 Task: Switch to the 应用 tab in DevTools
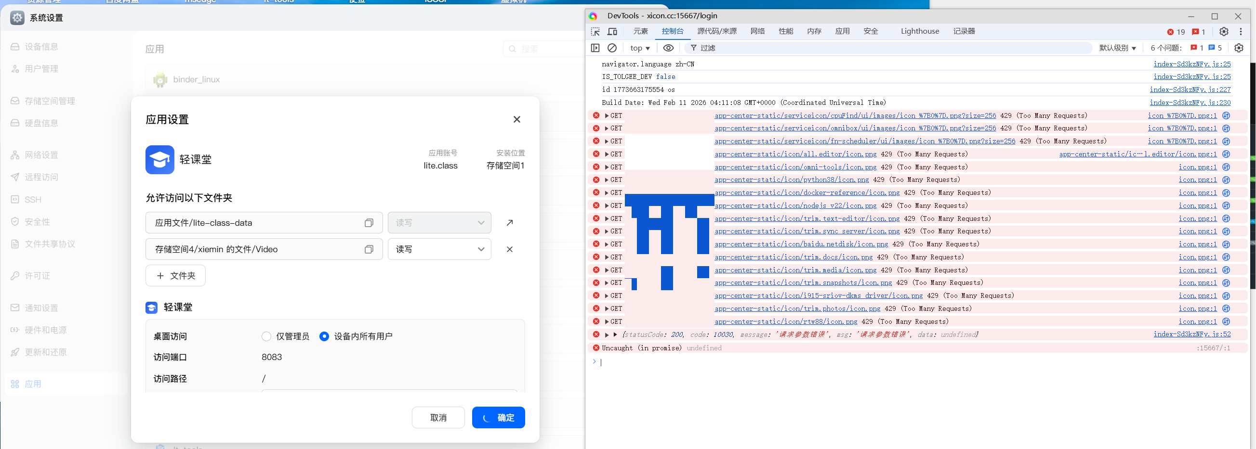[x=842, y=31]
